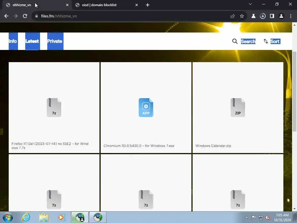Click the sort arrows icon

tap(266, 41)
